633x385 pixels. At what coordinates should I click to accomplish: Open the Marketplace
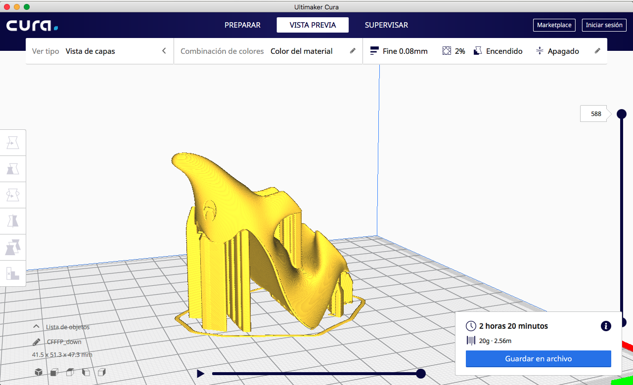[x=554, y=25]
